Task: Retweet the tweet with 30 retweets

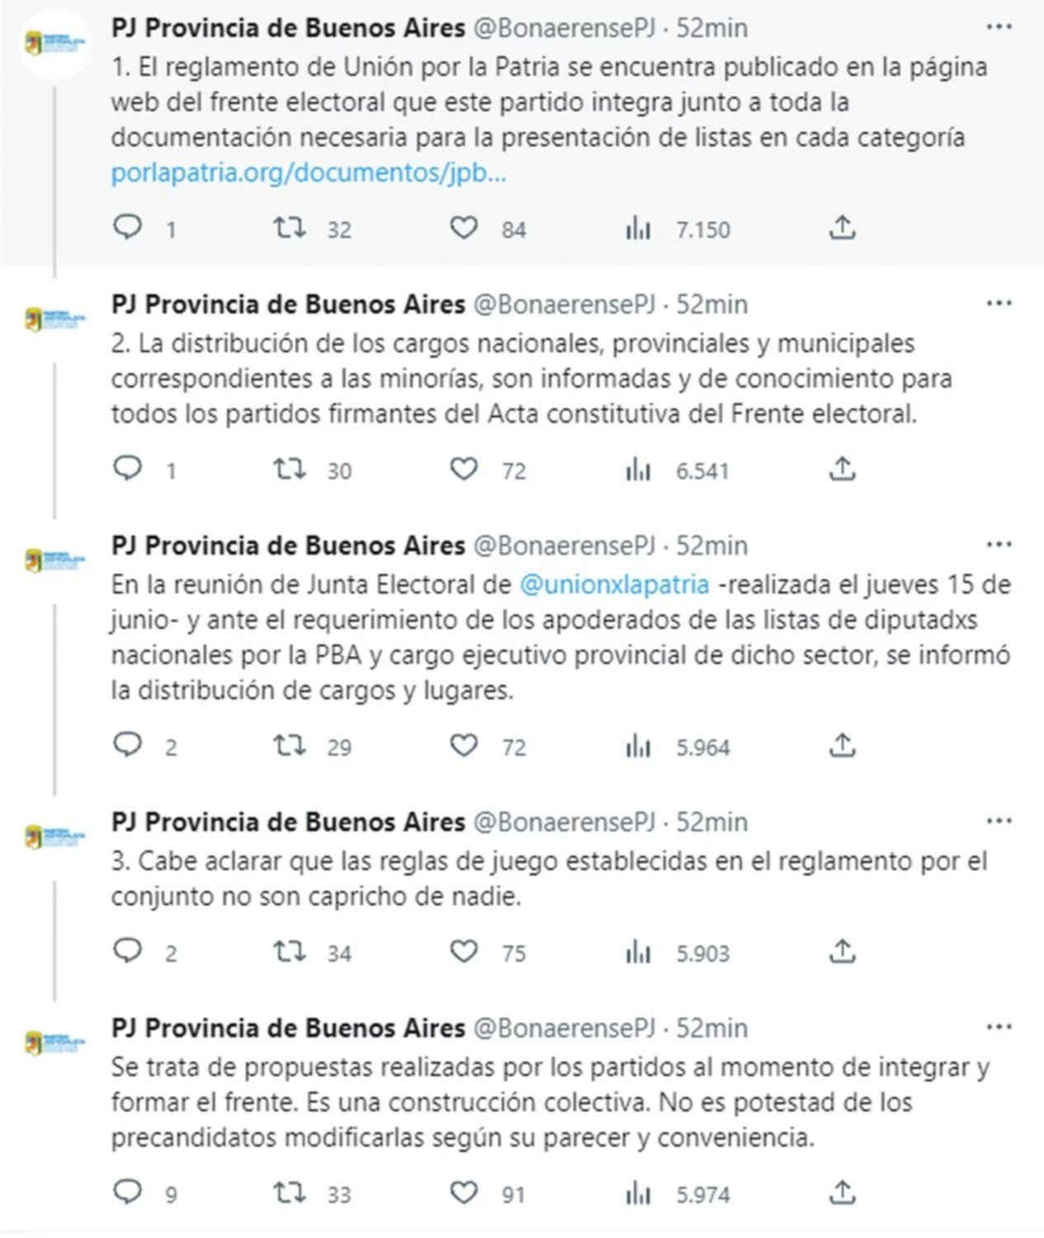Action: tap(290, 469)
